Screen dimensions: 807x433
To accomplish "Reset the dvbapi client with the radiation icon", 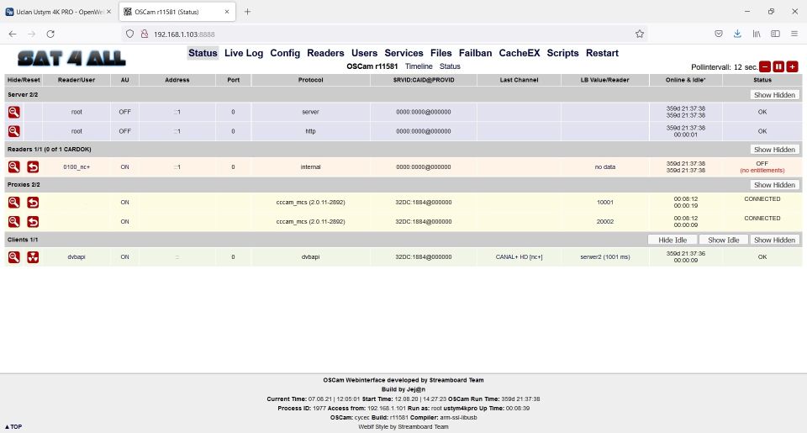I will (33, 256).
